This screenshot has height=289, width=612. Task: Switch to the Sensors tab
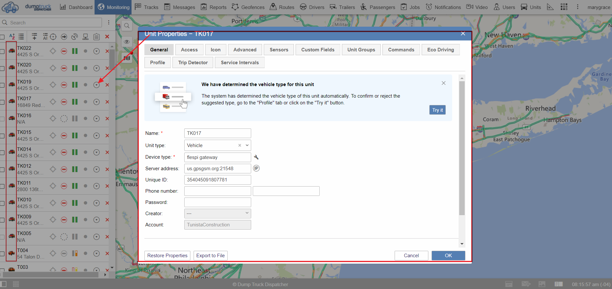coord(279,50)
